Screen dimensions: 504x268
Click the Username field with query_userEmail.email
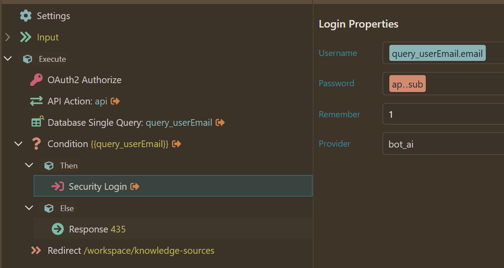(x=443, y=53)
